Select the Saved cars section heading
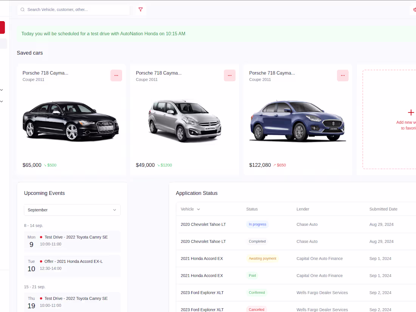416x312 pixels. 29,53
